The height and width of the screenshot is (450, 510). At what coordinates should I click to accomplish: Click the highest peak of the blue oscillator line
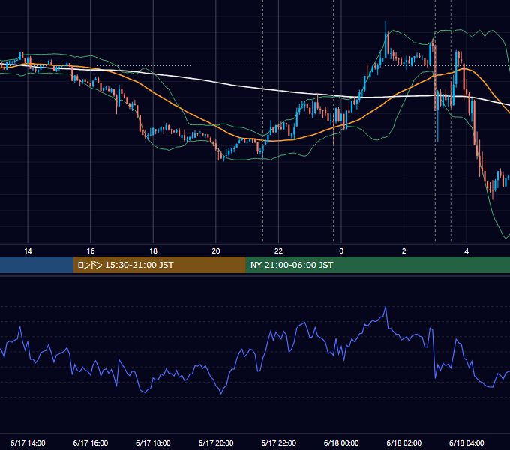385,307
